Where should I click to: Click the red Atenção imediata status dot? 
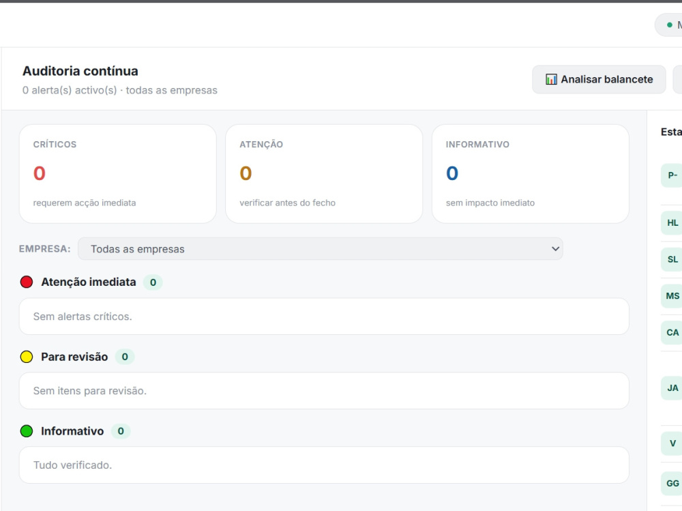tap(27, 282)
